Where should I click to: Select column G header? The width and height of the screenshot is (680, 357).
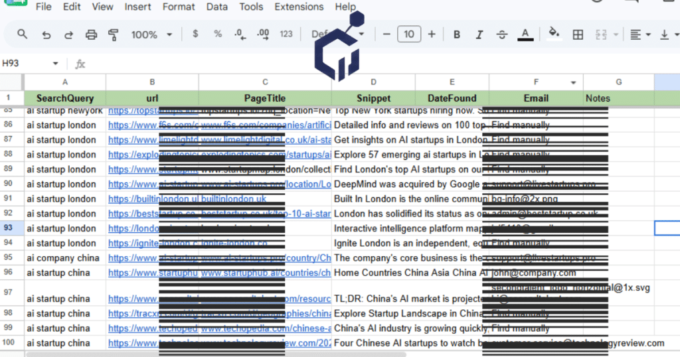pyautogui.click(x=618, y=82)
